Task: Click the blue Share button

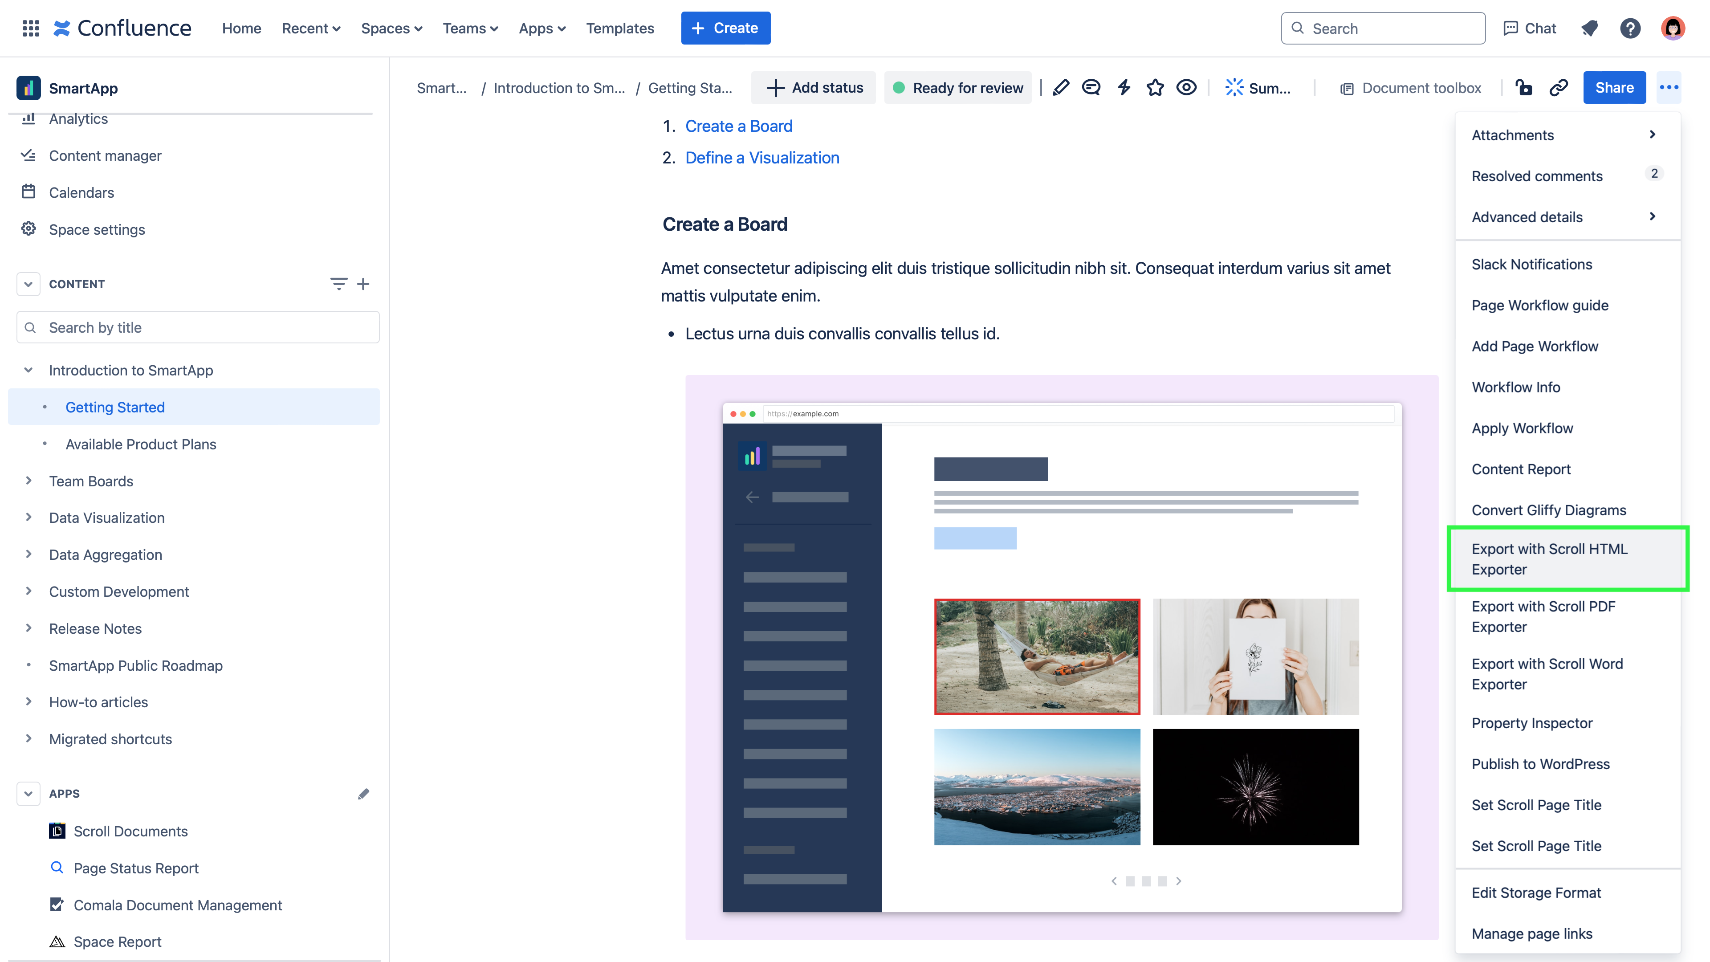Action: click(x=1614, y=88)
